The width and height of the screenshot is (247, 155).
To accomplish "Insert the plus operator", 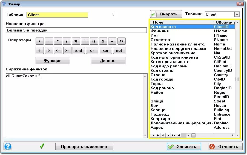I will pyautogui.click(x=39, y=41).
